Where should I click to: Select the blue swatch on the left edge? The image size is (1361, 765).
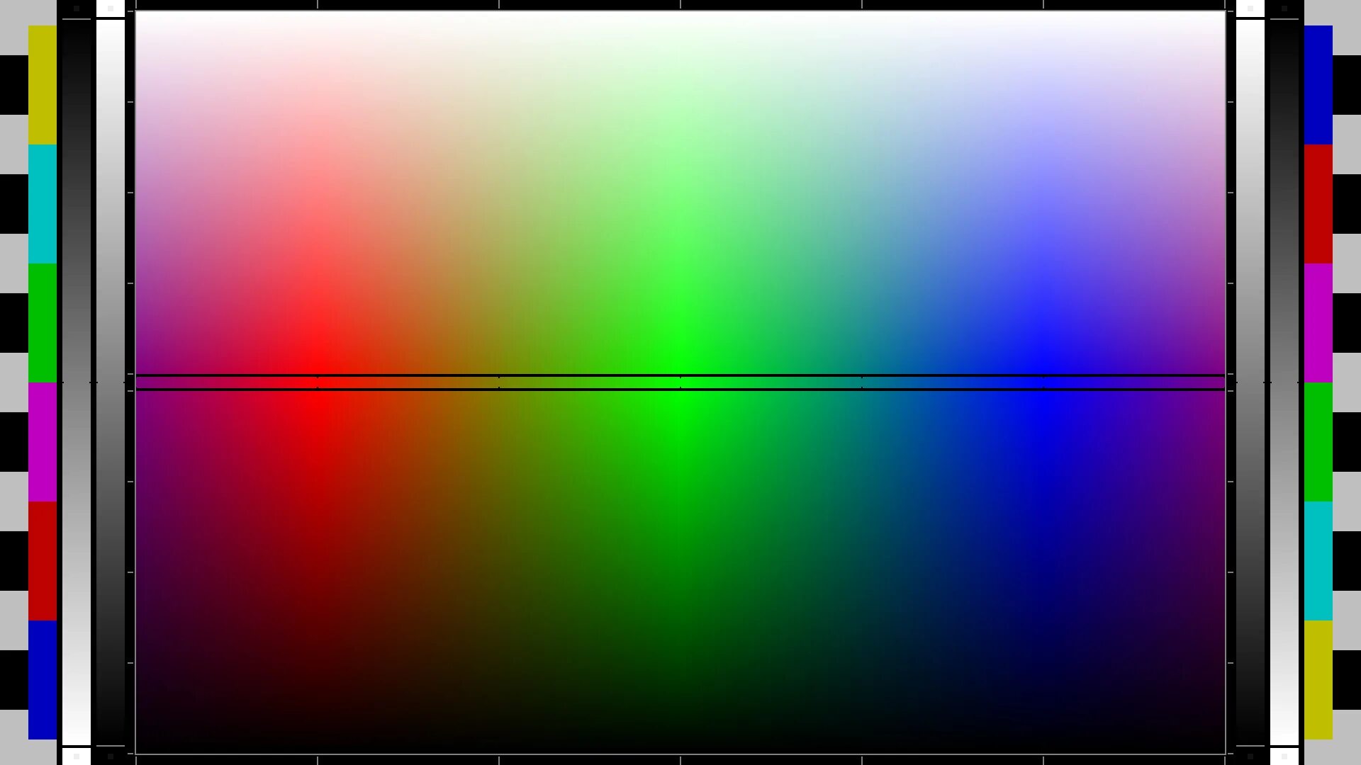click(x=43, y=680)
